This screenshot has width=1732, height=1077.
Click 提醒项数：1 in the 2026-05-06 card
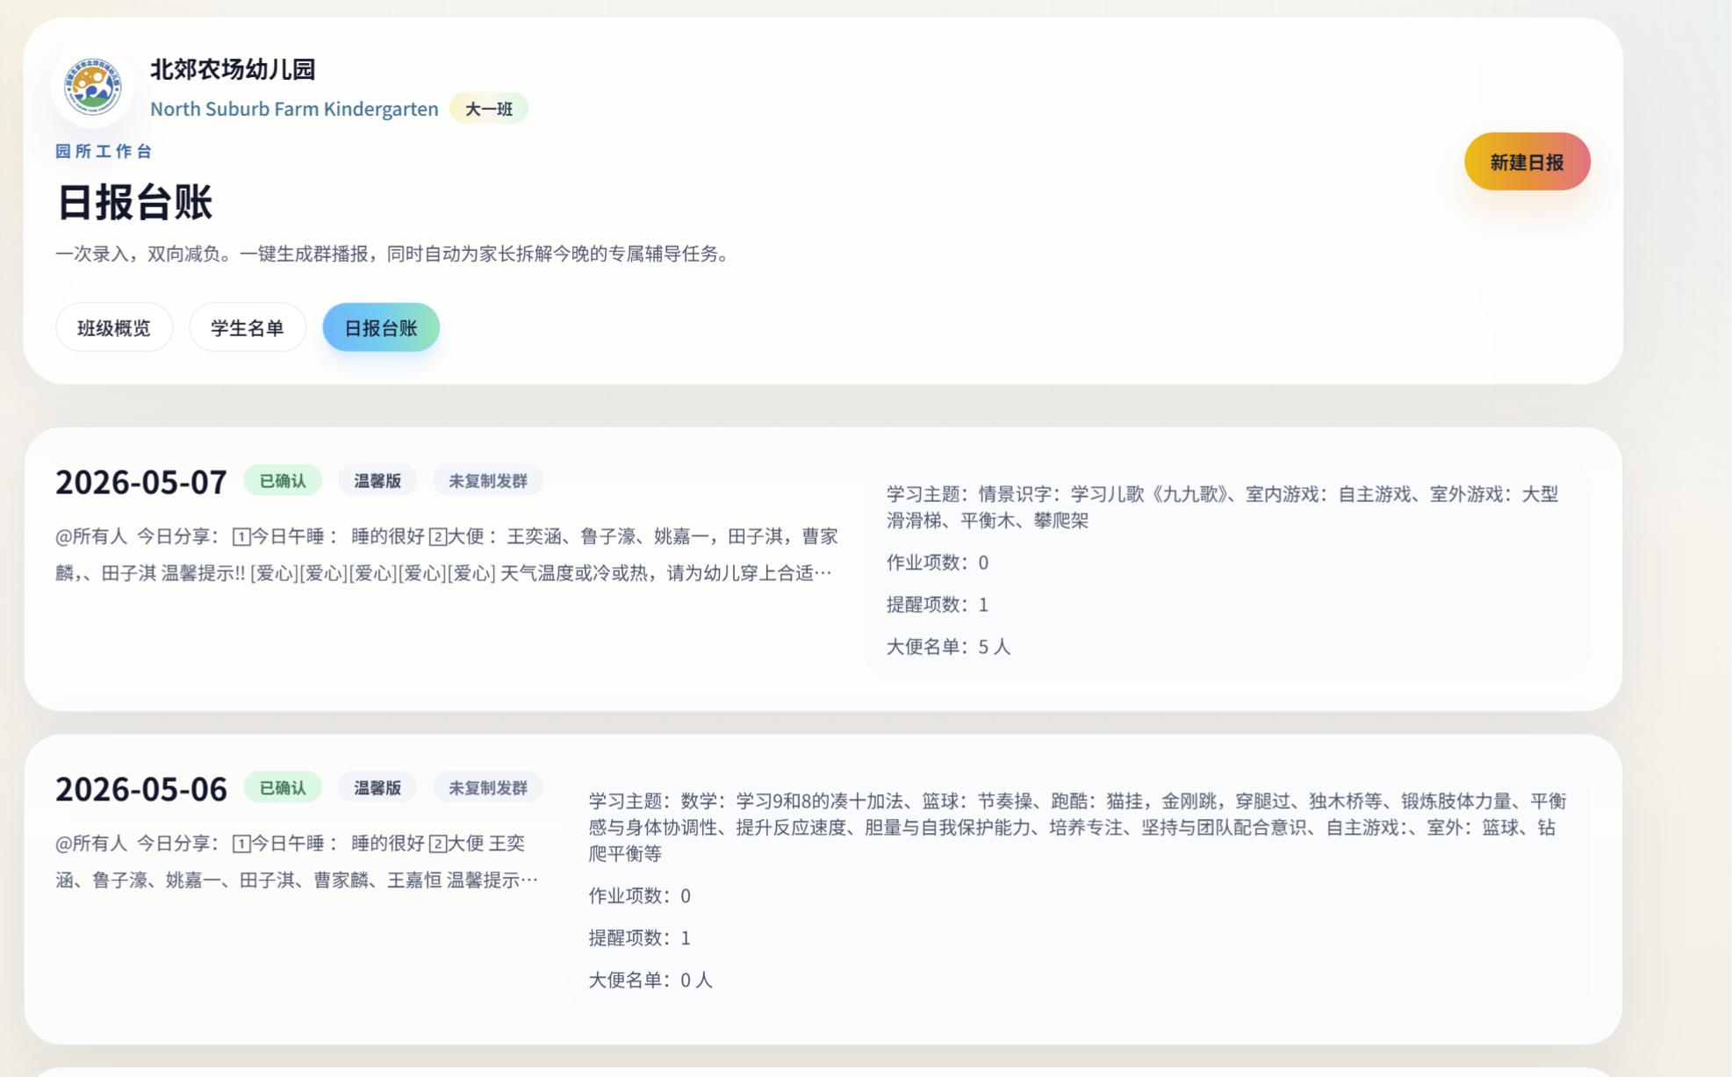639,938
